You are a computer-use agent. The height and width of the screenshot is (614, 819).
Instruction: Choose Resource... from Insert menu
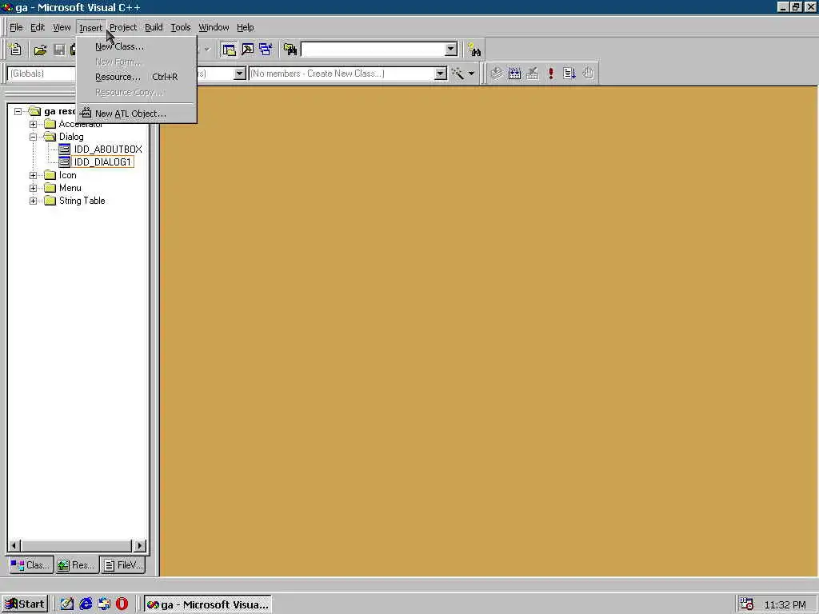(x=136, y=77)
